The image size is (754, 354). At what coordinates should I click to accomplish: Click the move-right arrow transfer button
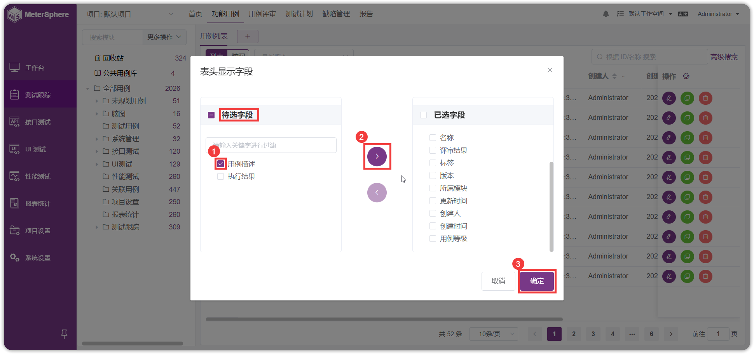[x=377, y=156]
